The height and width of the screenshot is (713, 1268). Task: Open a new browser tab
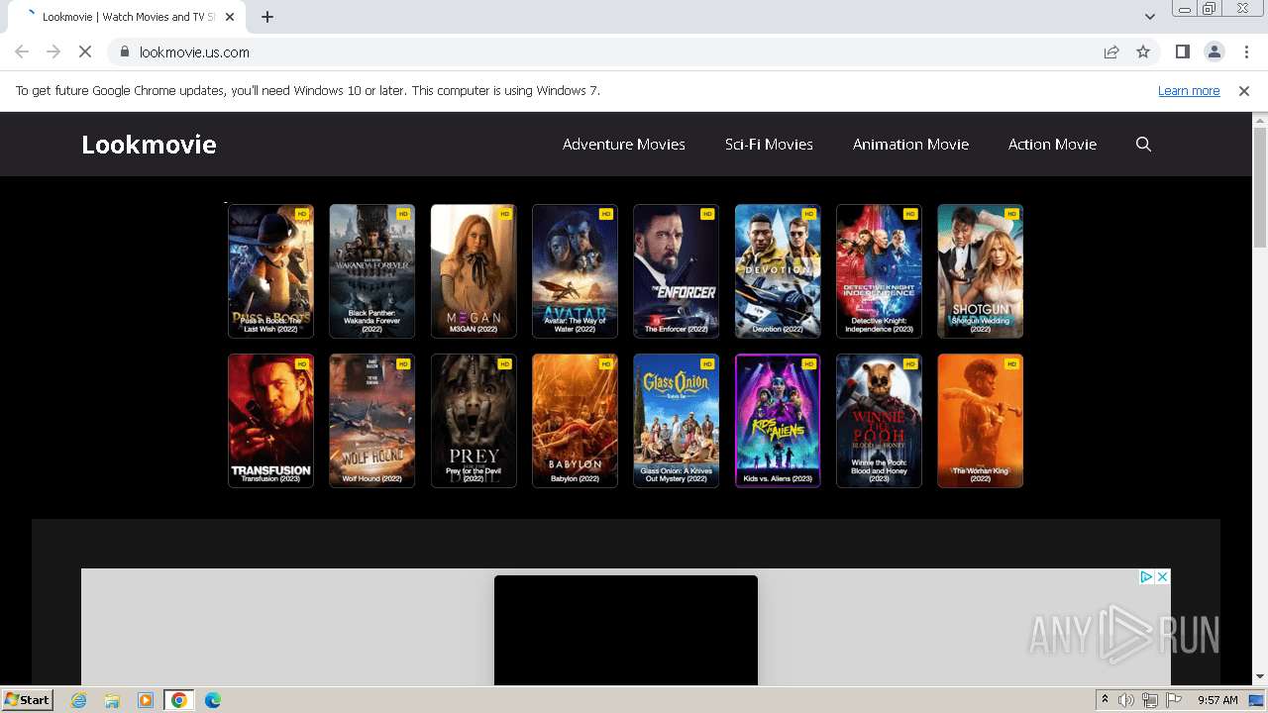point(266,17)
